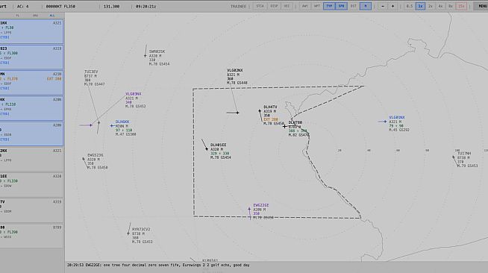488x273 pixels.
Task: Toggle the AWY airways display button
Action: click(304, 6)
